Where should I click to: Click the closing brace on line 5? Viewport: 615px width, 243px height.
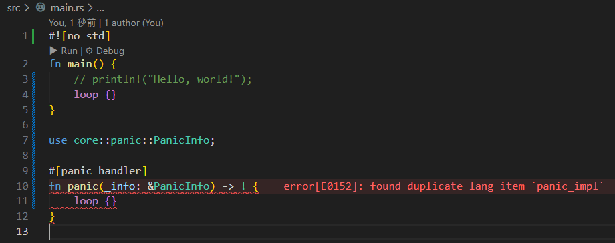click(x=52, y=110)
